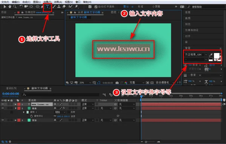
Task: Click the parent pick whip of layer 2
Action: [x=115, y=108]
